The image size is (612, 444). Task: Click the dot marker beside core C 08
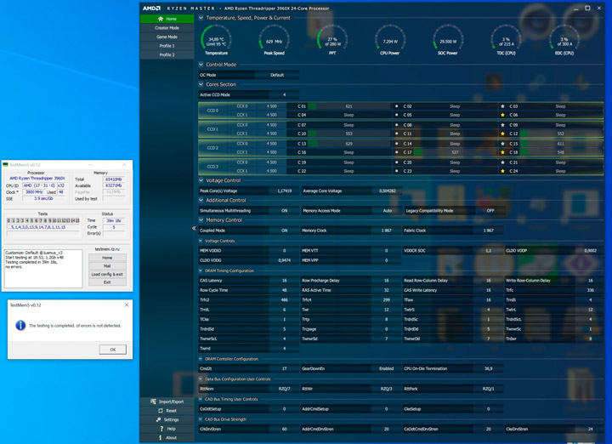(397, 125)
